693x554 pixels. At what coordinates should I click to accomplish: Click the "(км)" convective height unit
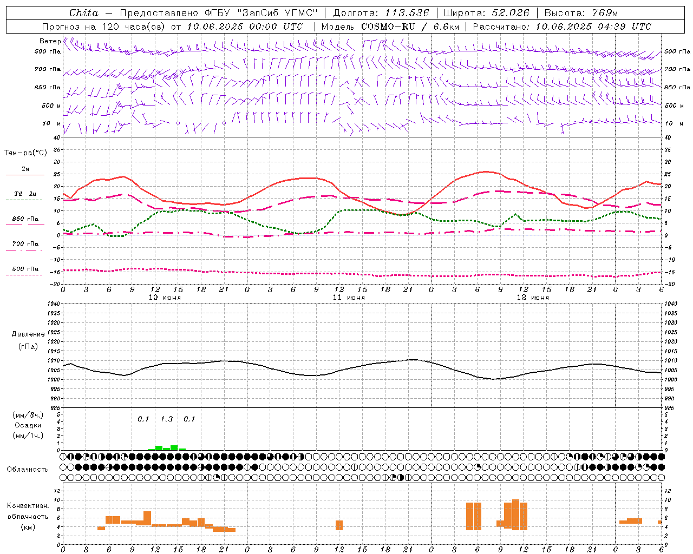click(28, 527)
